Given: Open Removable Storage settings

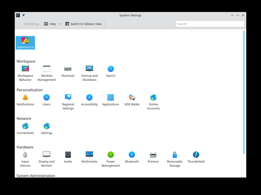Looking at the screenshot, I should click(x=175, y=159).
